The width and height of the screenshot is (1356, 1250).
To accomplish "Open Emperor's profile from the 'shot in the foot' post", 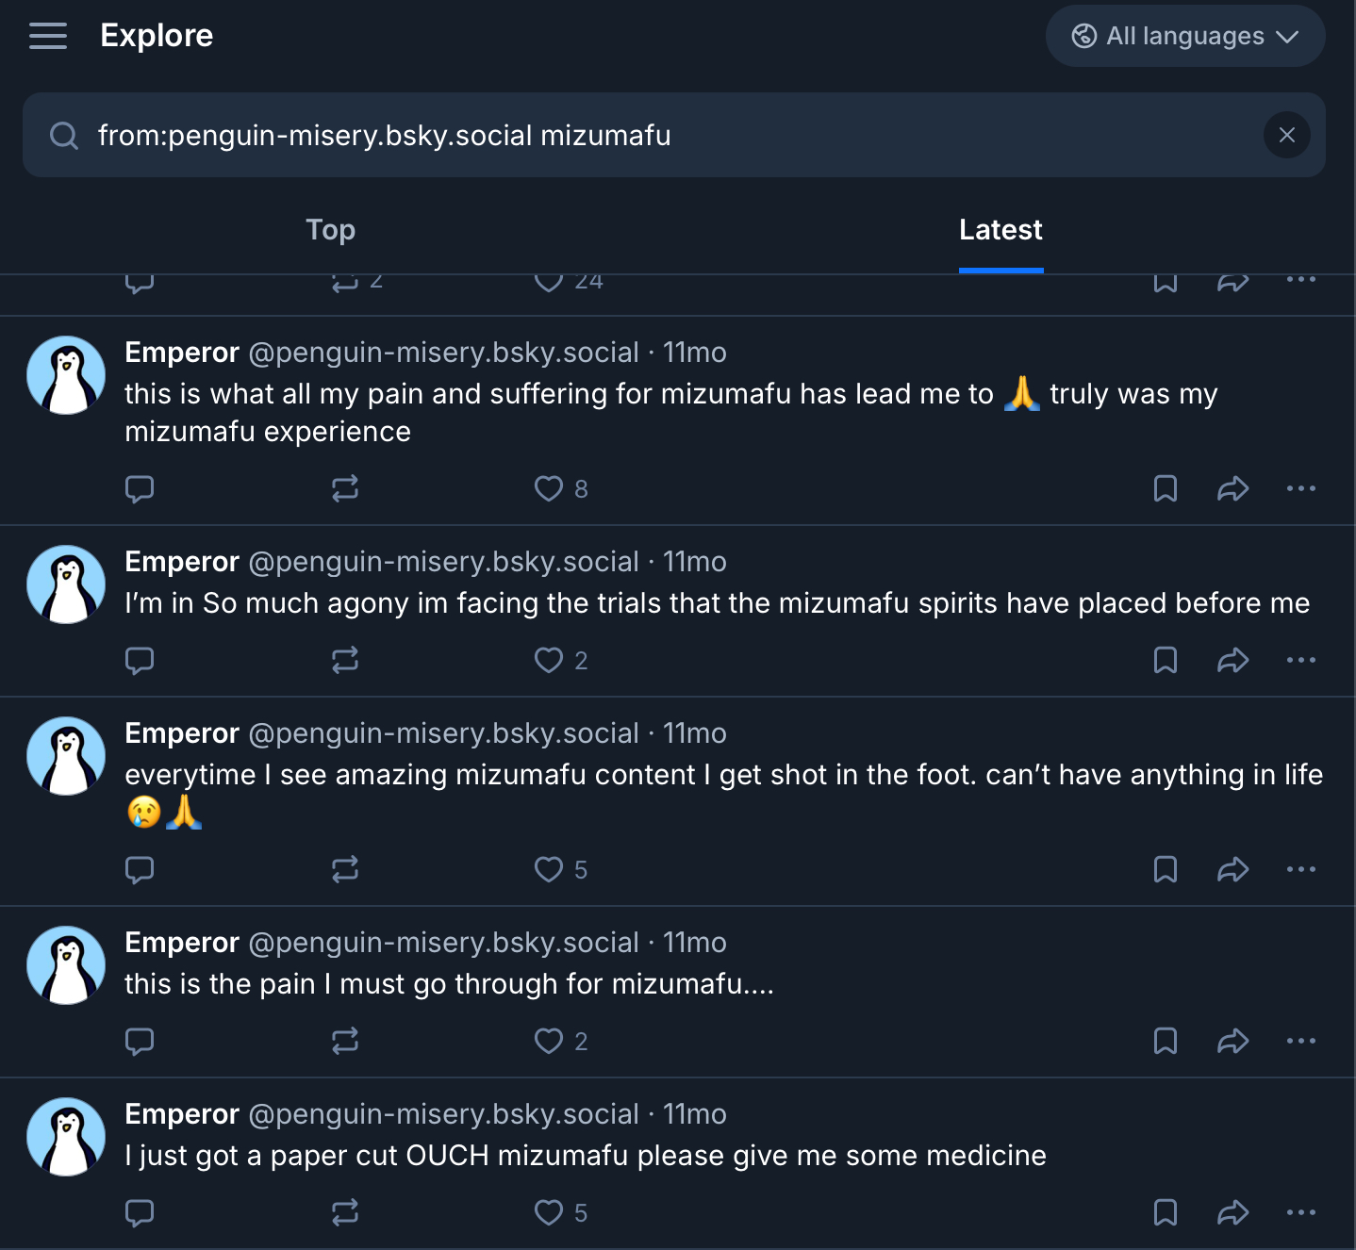I will 181,733.
